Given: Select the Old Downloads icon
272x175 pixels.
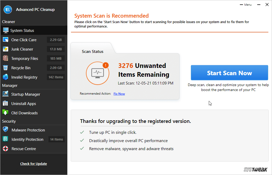Looking at the screenshot, I should click(x=6, y=113).
